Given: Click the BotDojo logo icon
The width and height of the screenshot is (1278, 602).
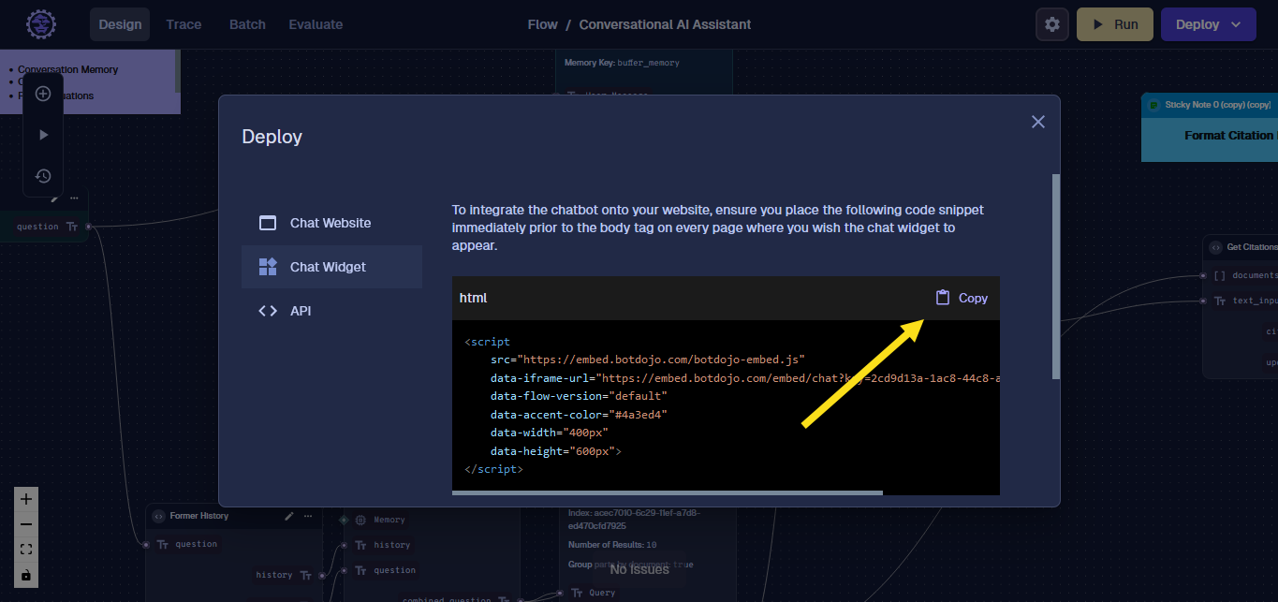Looking at the screenshot, I should (x=39, y=24).
